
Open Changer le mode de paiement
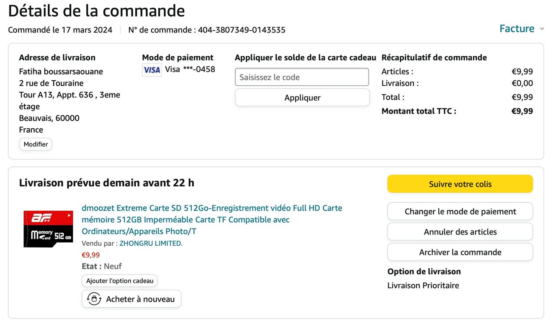pyautogui.click(x=460, y=211)
